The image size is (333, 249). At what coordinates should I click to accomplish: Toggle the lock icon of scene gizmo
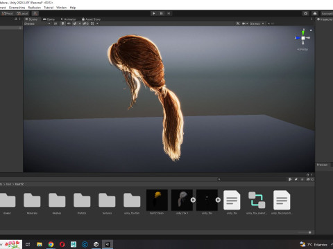pyautogui.click(x=311, y=30)
